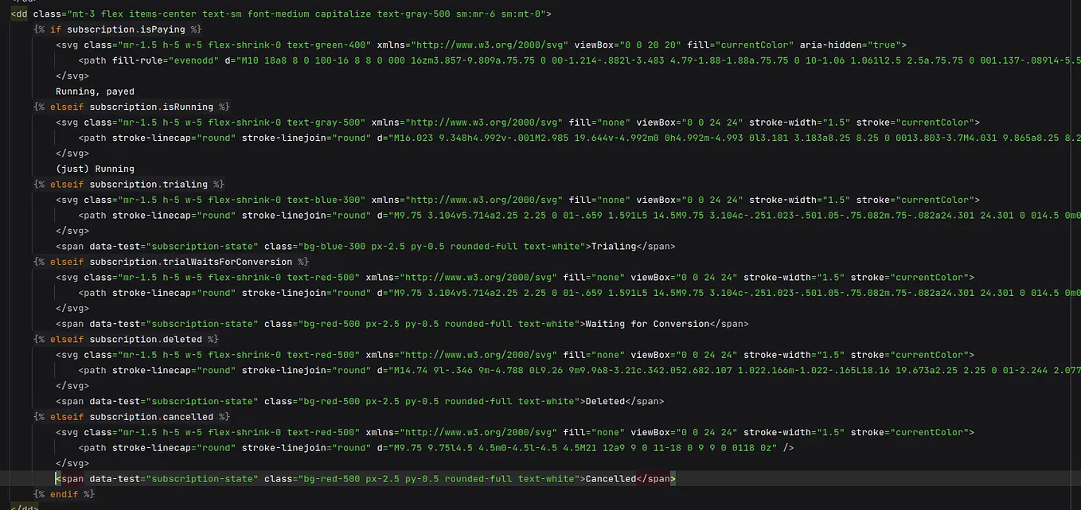
Task: Select the word "Cancelled" on the highlighted line
Action: [609, 478]
